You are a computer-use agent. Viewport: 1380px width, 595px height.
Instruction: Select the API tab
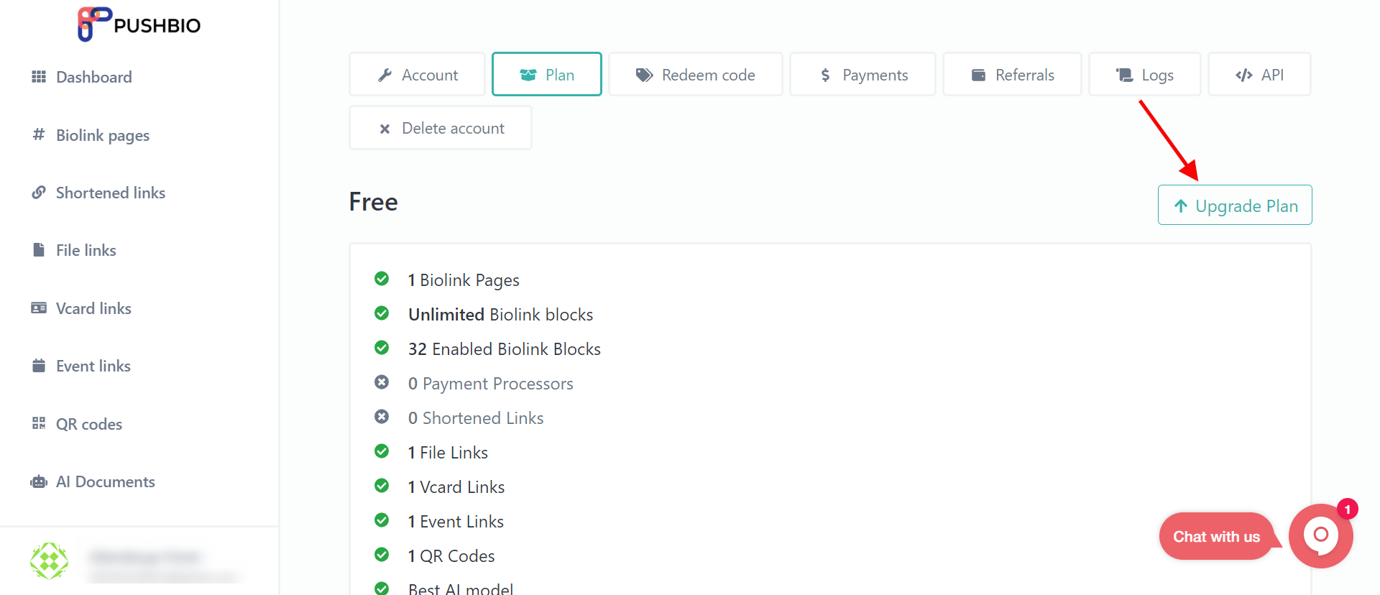click(x=1259, y=75)
